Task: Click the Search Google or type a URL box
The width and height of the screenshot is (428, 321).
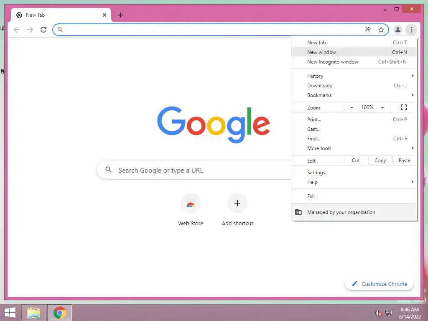Action: point(194,170)
